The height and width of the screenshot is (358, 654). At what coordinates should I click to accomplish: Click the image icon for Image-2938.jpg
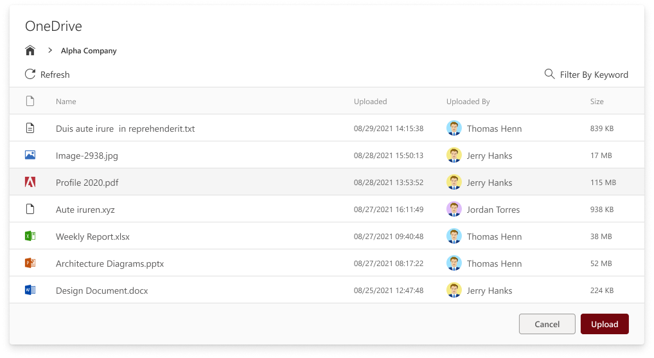[30, 156]
